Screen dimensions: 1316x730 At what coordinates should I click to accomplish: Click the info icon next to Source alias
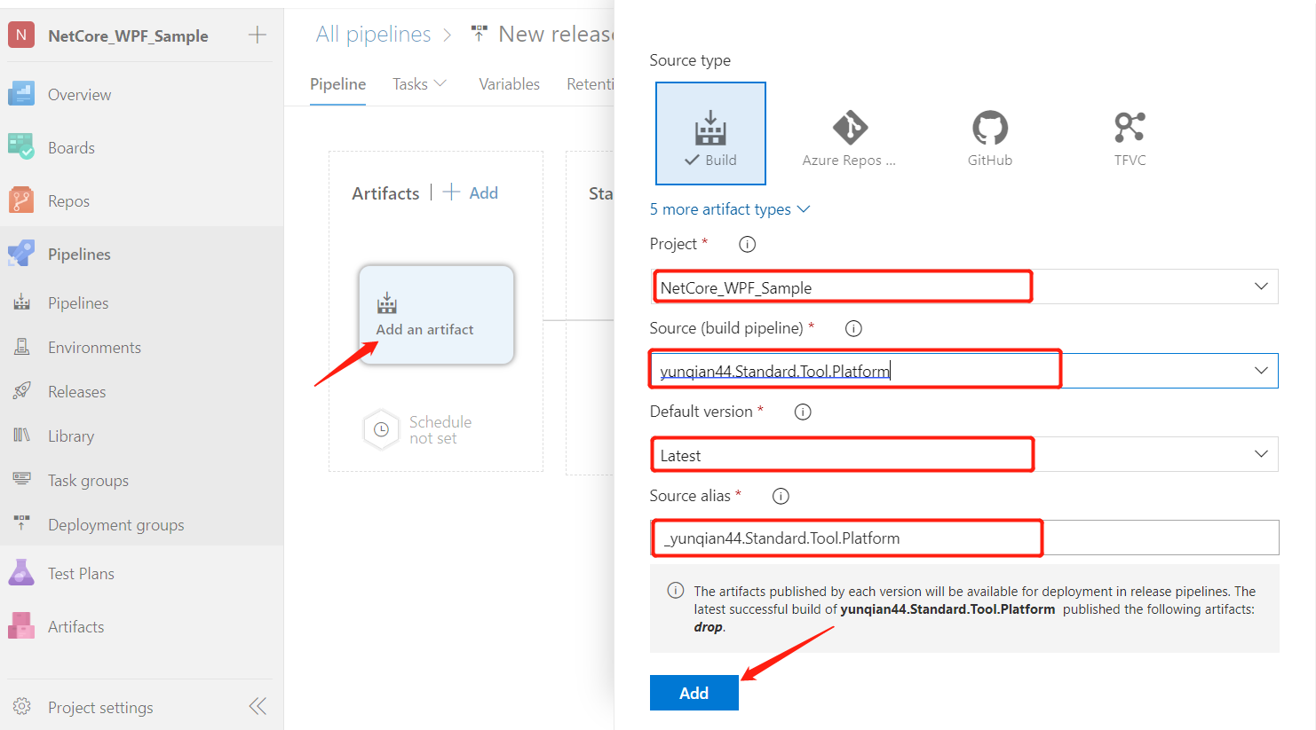pyautogui.click(x=781, y=496)
